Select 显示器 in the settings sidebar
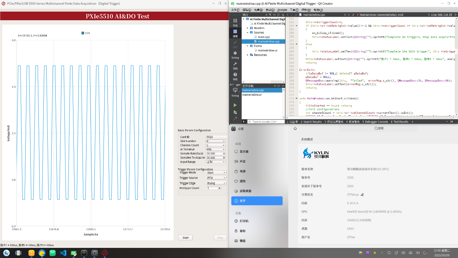The height and width of the screenshot is (258, 458). click(244, 152)
